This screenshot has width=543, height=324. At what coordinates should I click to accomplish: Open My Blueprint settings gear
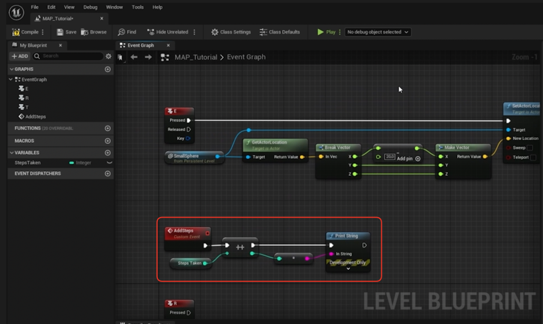point(108,56)
